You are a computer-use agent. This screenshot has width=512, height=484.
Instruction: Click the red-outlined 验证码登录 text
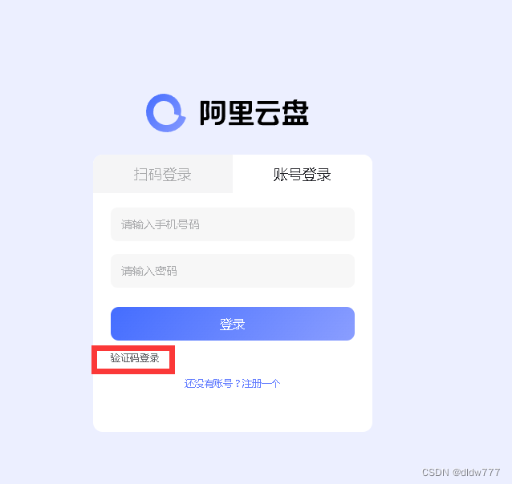135,358
